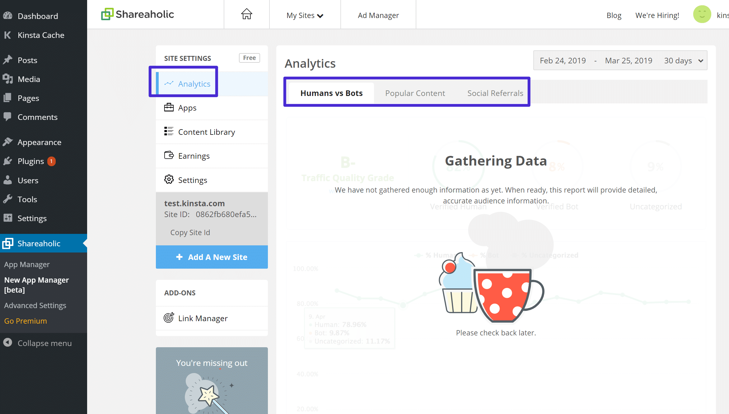729x414 pixels.
Task: Click the Link Manager target icon
Action: point(169,318)
